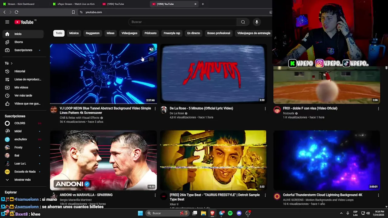The image size is (388, 218).
Task: Open Listas de reproducción in sidebar
Action: coord(23,79)
